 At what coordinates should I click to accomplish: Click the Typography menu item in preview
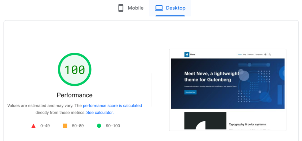point(259,55)
